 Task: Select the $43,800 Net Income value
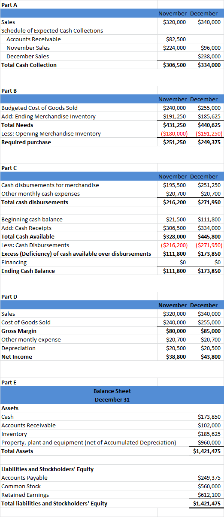click(x=211, y=357)
